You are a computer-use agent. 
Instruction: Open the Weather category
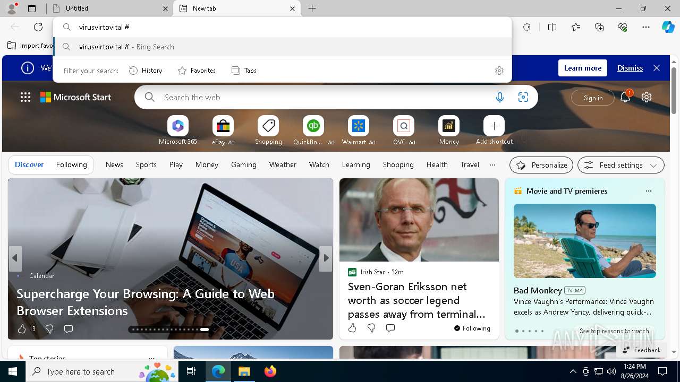pos(283,165)
